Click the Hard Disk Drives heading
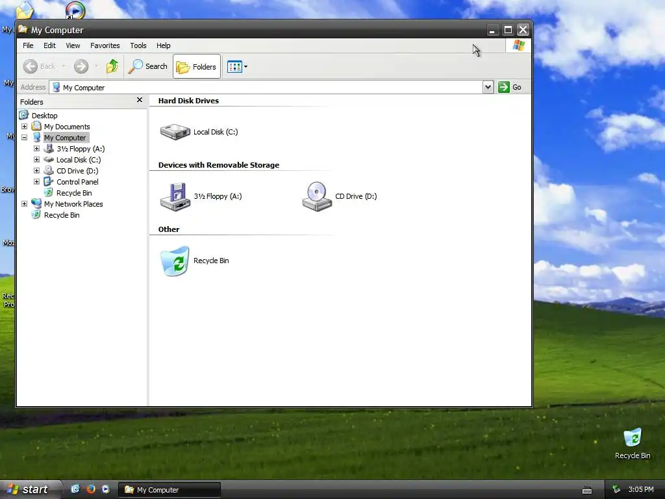 coord(188,101)
